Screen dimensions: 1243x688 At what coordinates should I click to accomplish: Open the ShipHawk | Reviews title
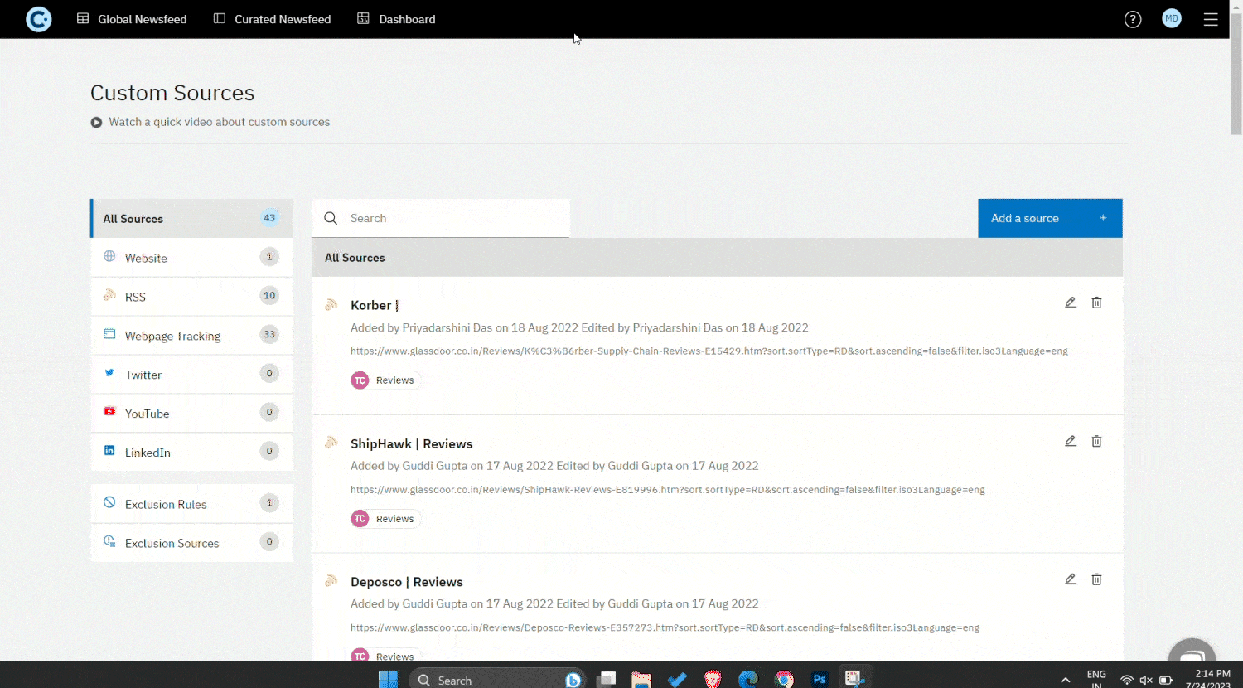(x=411, y=443)
